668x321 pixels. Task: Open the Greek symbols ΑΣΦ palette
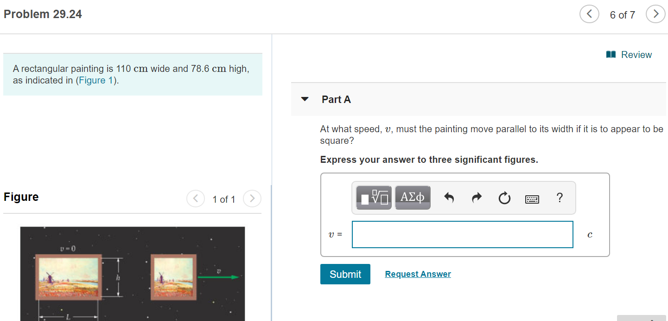click(x=412, y=197)
